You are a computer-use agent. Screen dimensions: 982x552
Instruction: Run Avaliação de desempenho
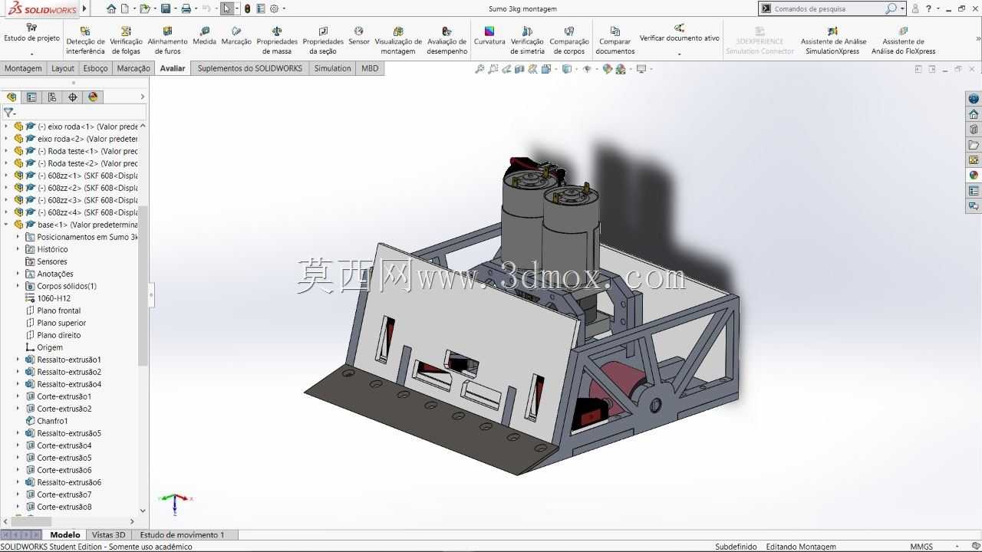pyautogui.click(x=447, y=41)
